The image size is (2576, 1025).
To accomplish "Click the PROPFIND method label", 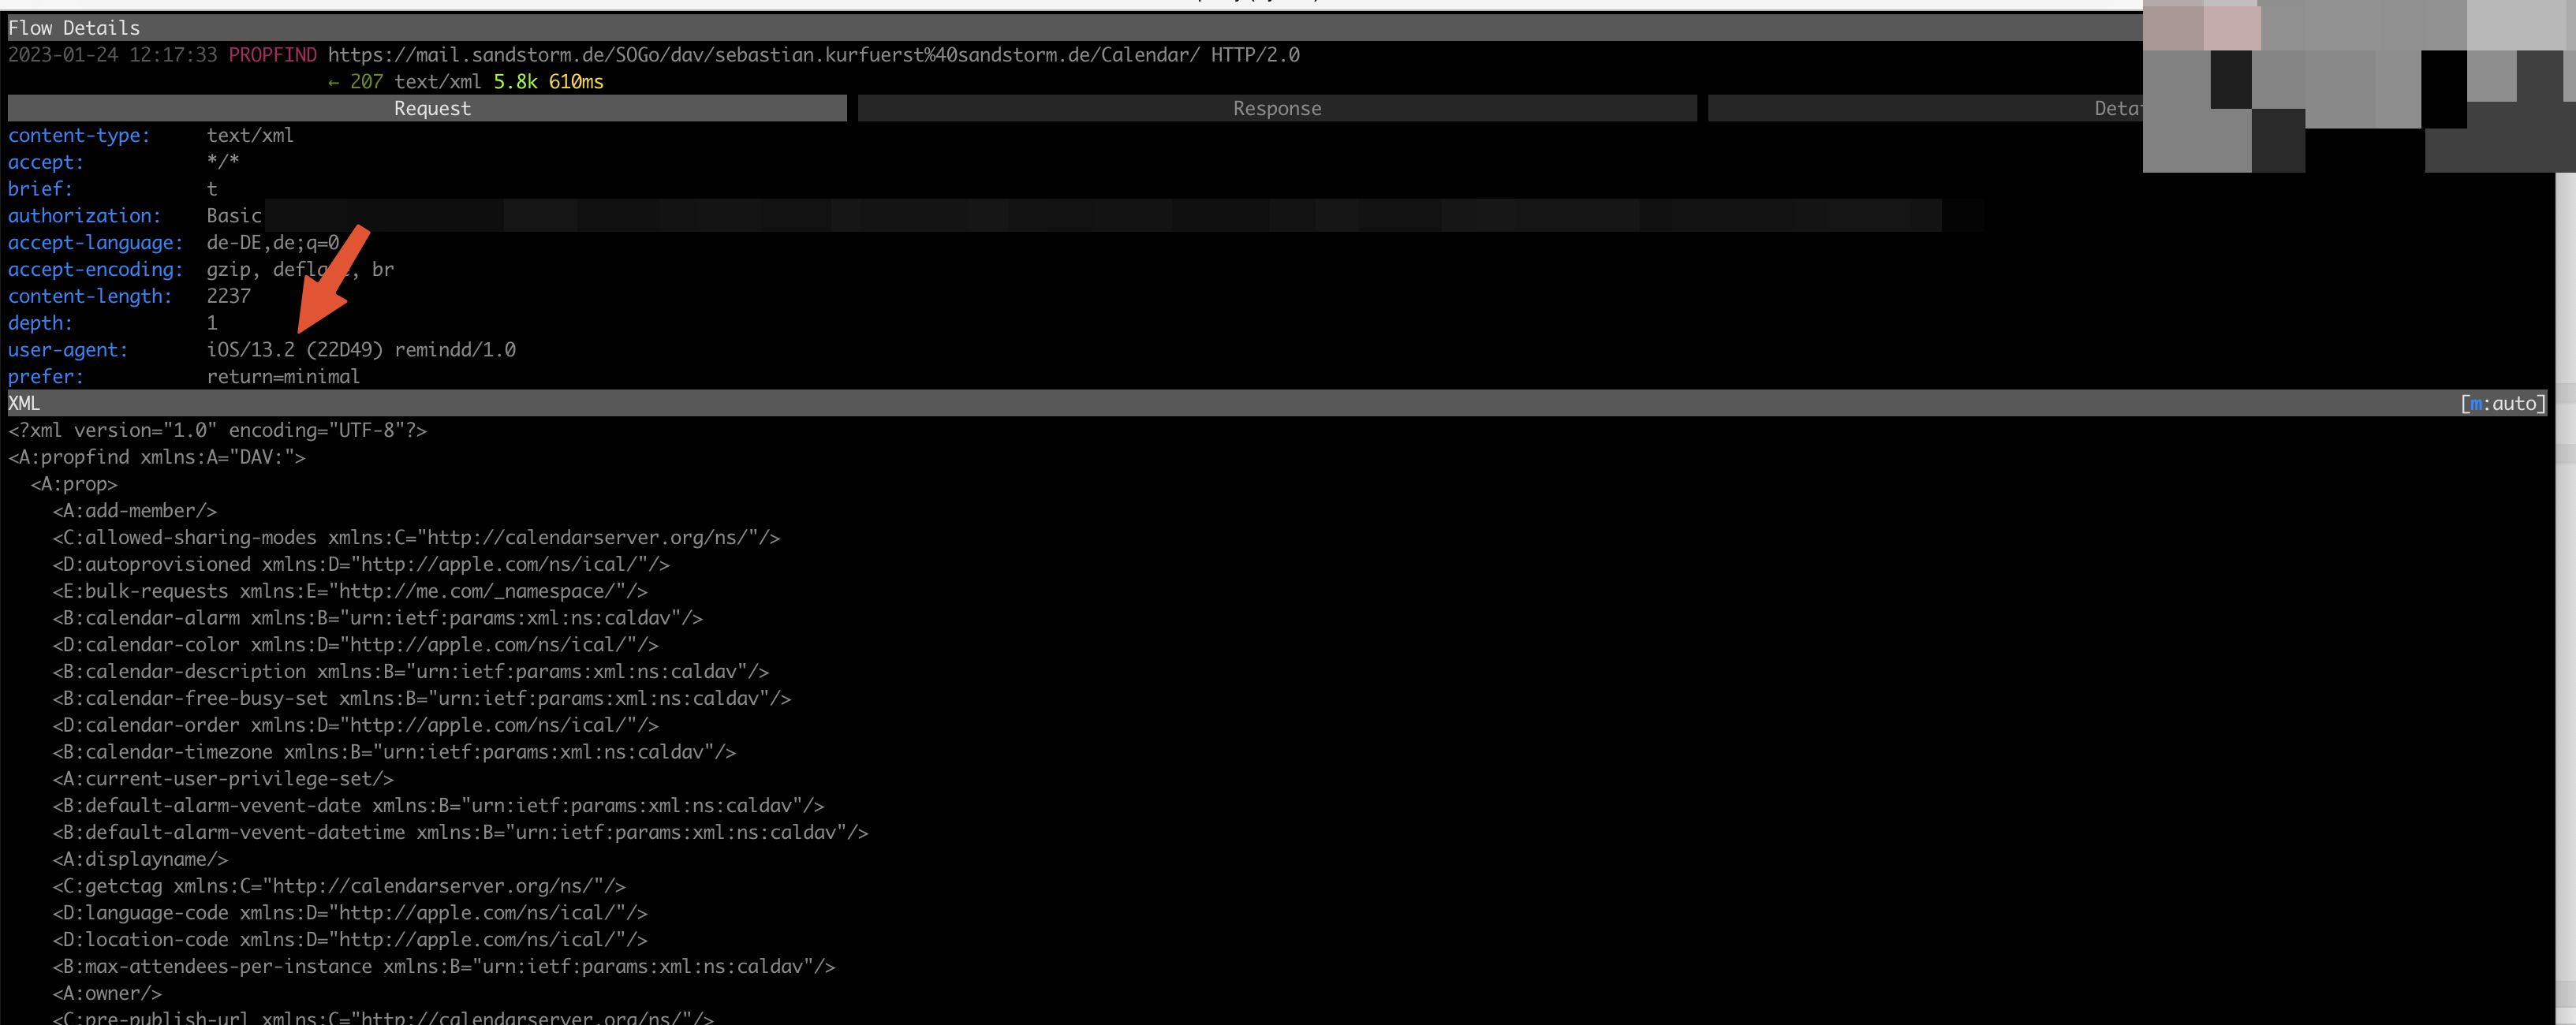I will pos(272,55).
